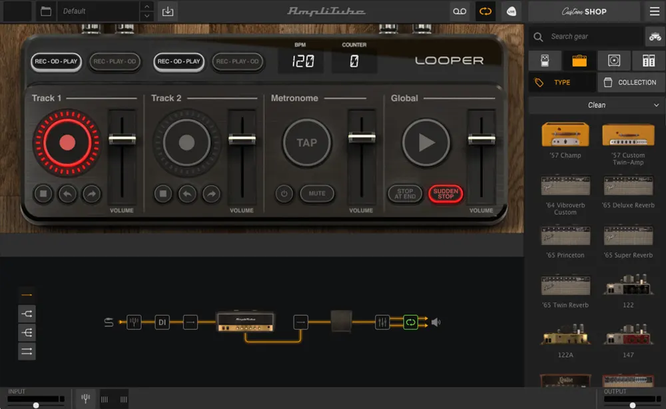Expand the Clean amp type dropdown
Viewport: 666px width, 409px height.
(597, 105)
